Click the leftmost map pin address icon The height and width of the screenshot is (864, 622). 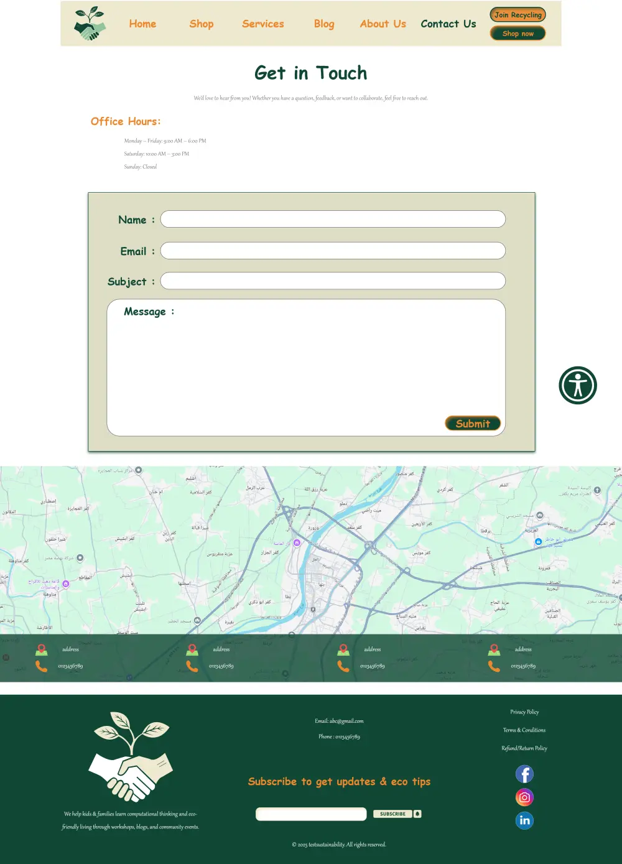click(x=42, y=650)
